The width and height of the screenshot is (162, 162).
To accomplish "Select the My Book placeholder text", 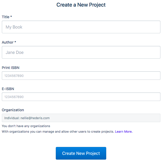I will click(14, 27).
